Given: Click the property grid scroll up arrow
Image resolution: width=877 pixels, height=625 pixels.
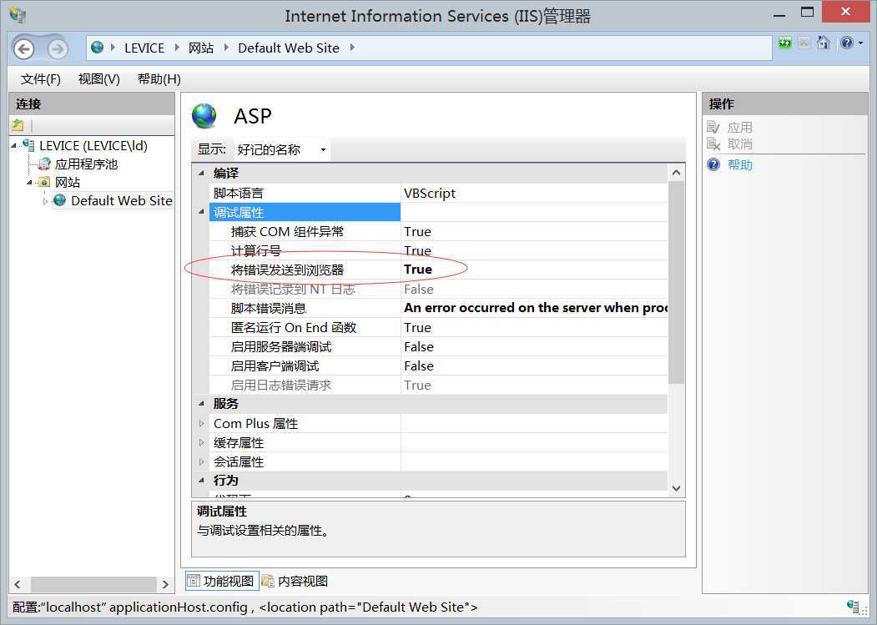Looking at the screenshot, I should pos(676,173).
